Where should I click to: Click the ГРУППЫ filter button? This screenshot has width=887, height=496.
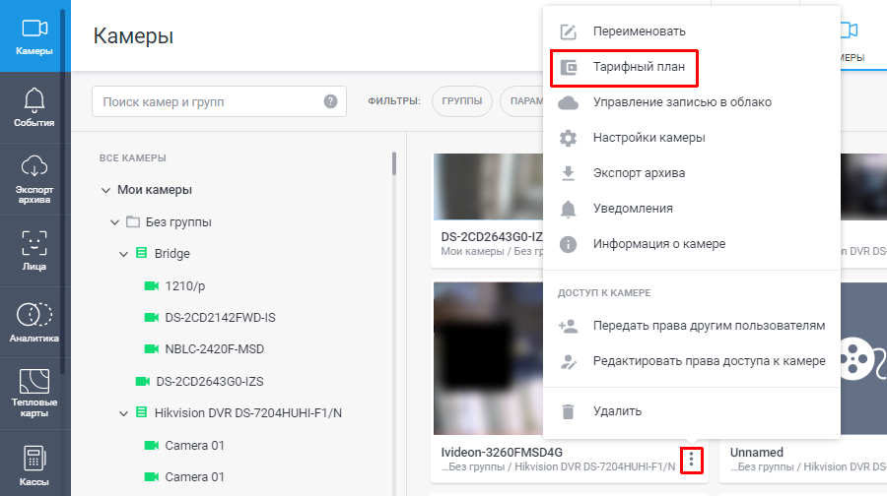(x=461, y=101)
